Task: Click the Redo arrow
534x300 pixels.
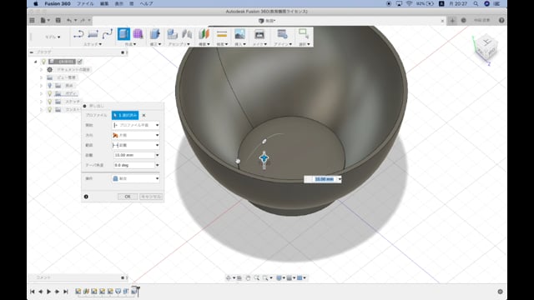Action: pos(83,20)
